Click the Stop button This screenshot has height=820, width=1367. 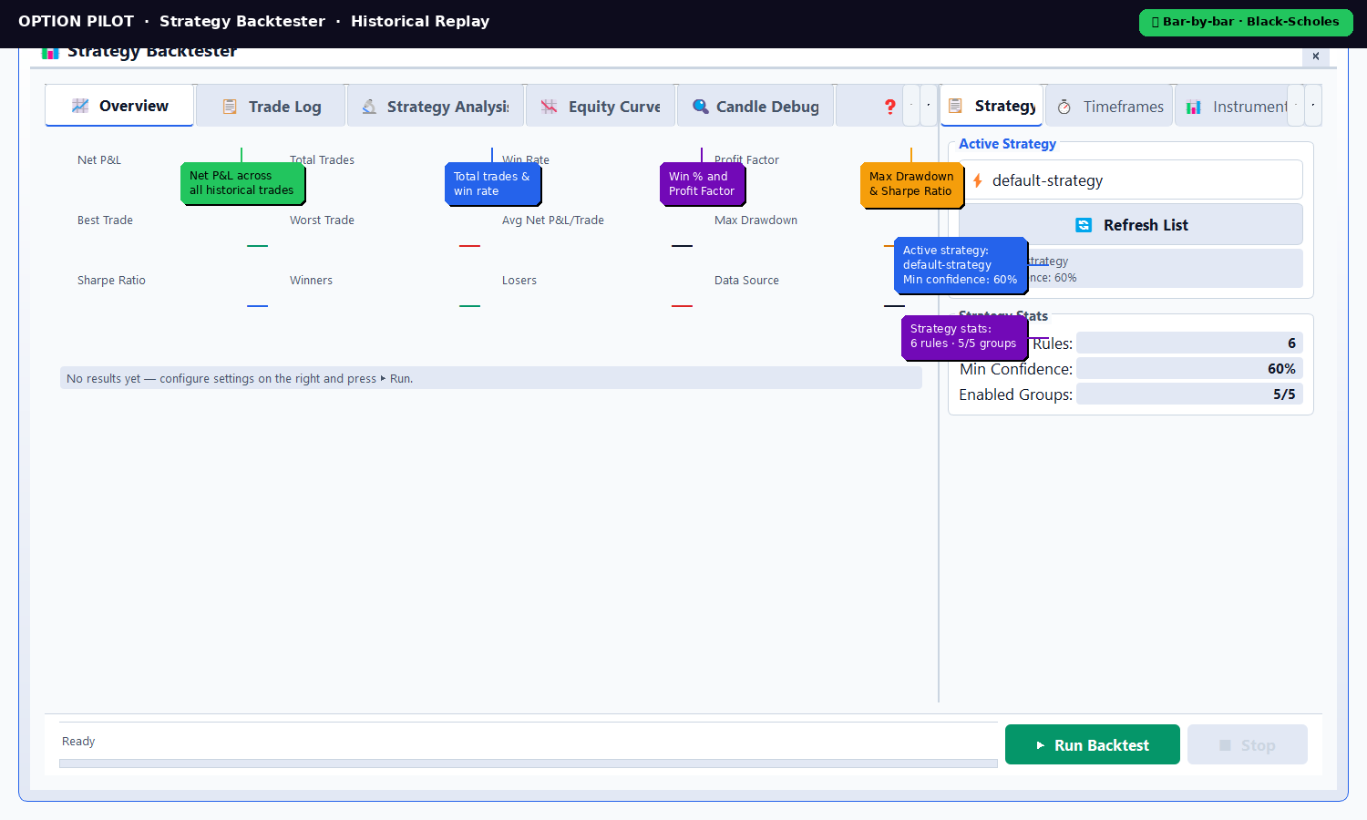[x=1248, y=744]
